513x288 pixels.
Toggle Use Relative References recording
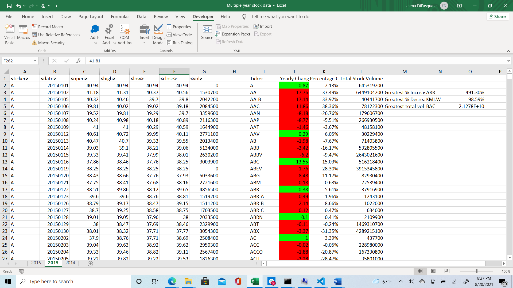(56, 35)
